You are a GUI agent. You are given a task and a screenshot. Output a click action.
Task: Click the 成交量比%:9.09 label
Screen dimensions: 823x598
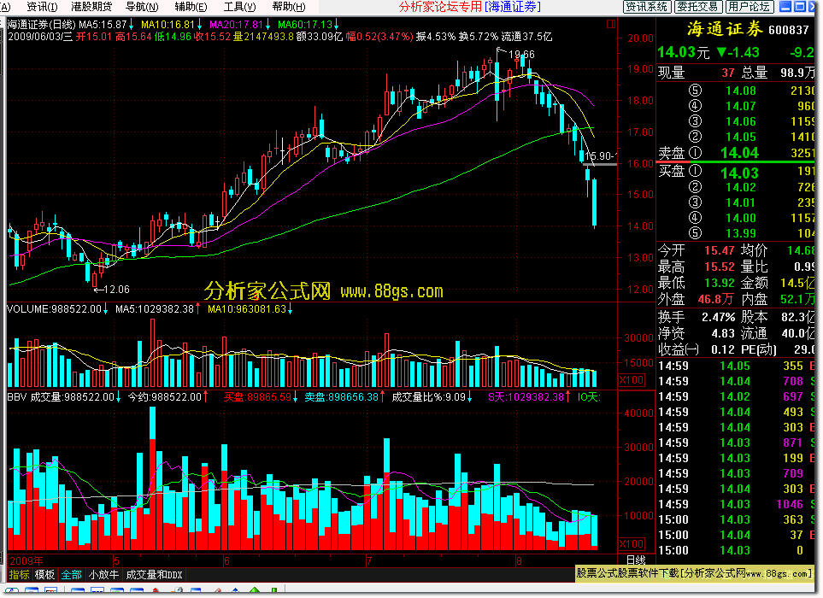428,397
